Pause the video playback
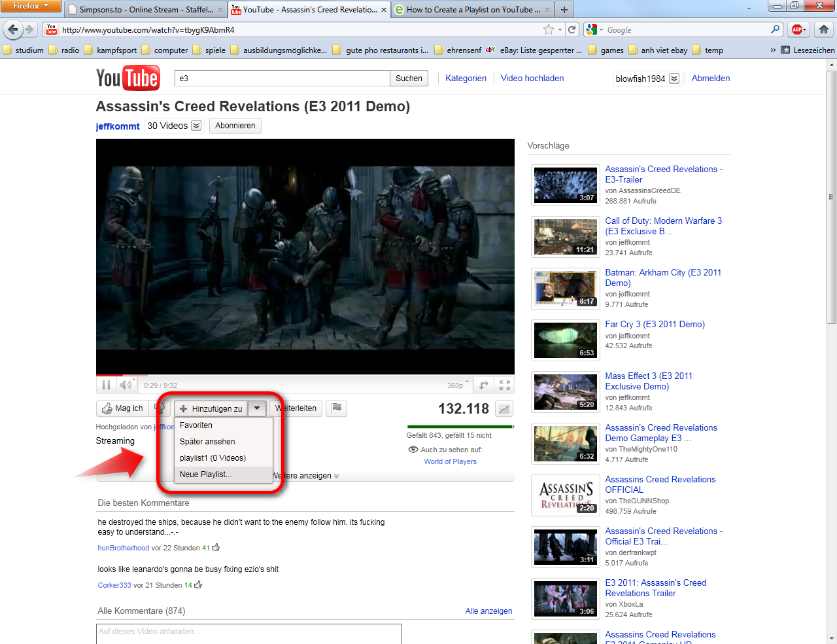 (x=107, y=385)
